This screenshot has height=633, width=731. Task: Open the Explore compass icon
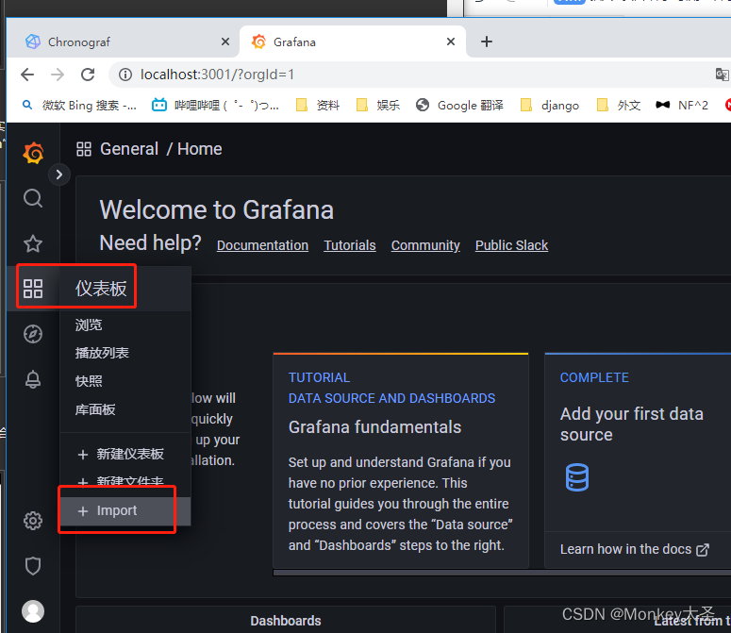(x=33, y=334)
